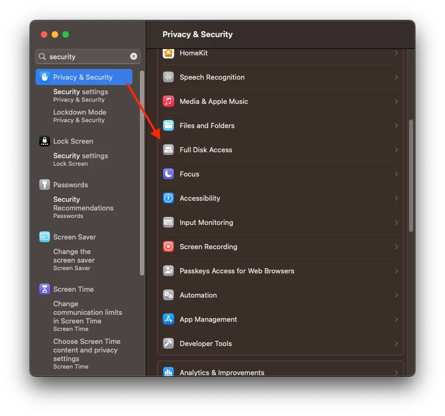
Task: Clear the security search text
Action: (133, 57)
